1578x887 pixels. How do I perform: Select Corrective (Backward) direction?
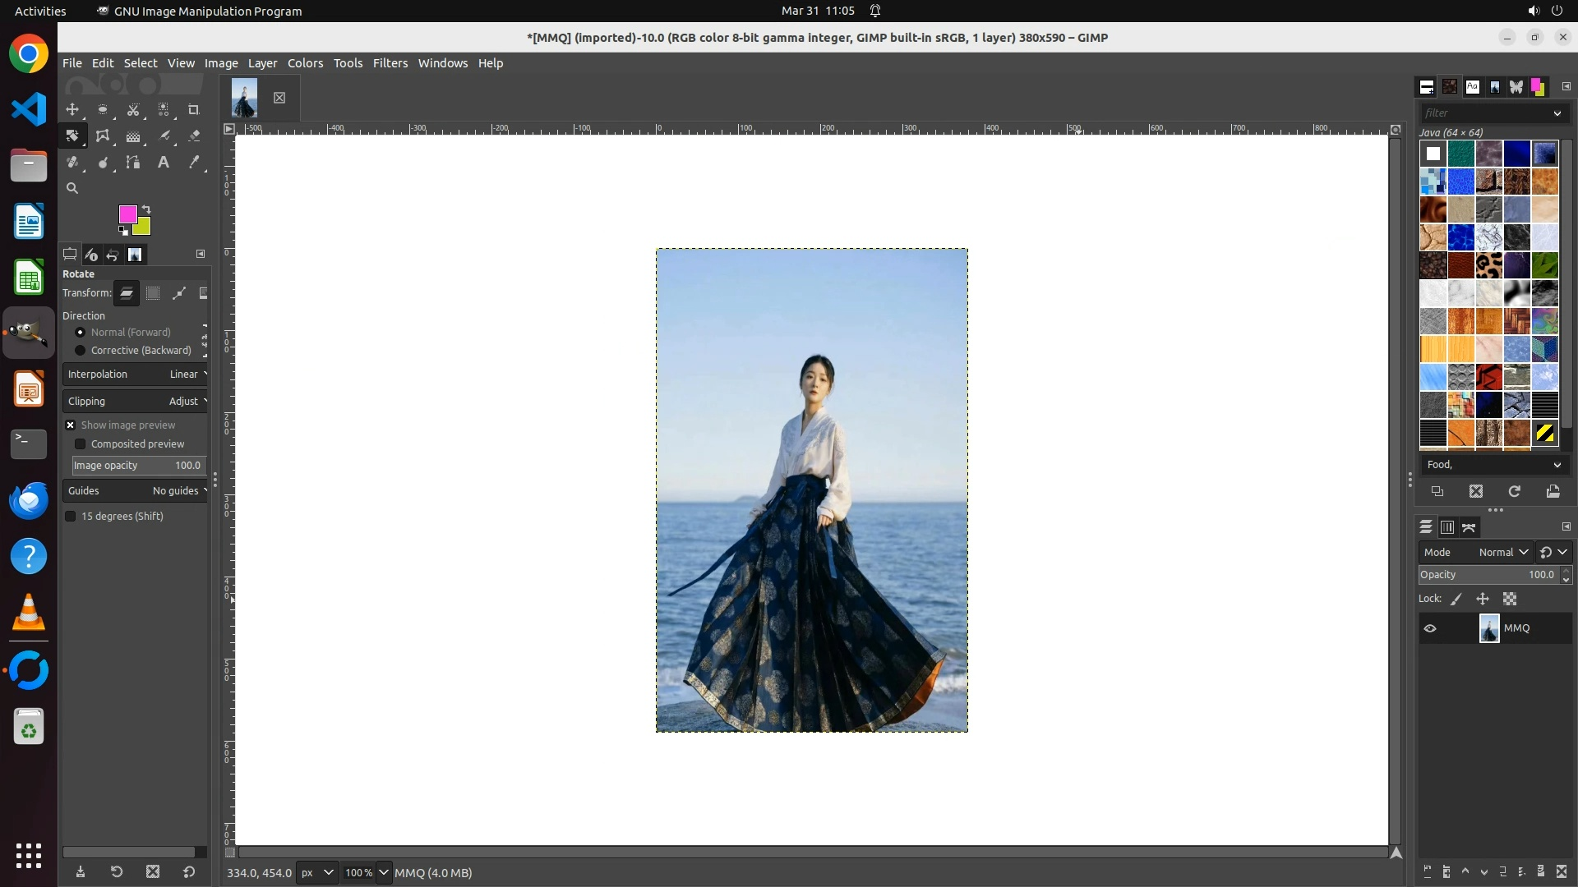(81, 351)
